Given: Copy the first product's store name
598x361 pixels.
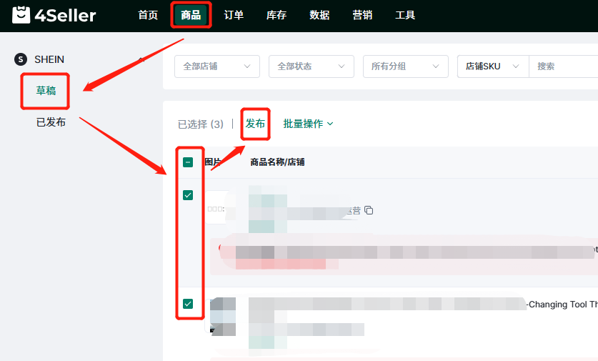Looking at the screenshot, I should (x=369, y=210).
